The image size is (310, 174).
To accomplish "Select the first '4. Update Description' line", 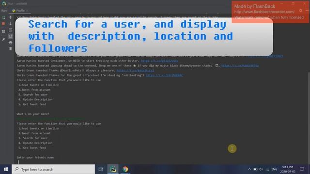I will pyautogui.click(x=35, y=100).
